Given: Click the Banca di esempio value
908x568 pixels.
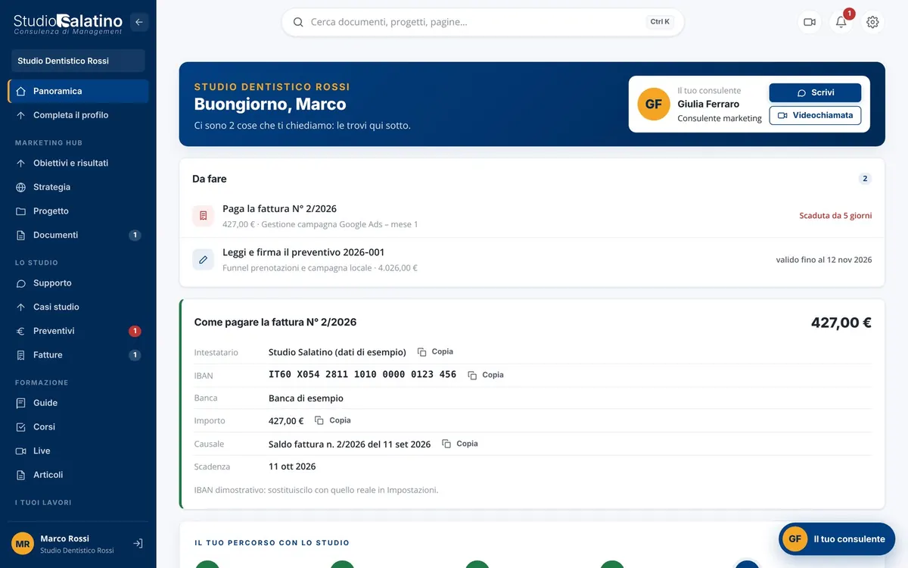Looking at the screenshot, I should coord(306,398).
